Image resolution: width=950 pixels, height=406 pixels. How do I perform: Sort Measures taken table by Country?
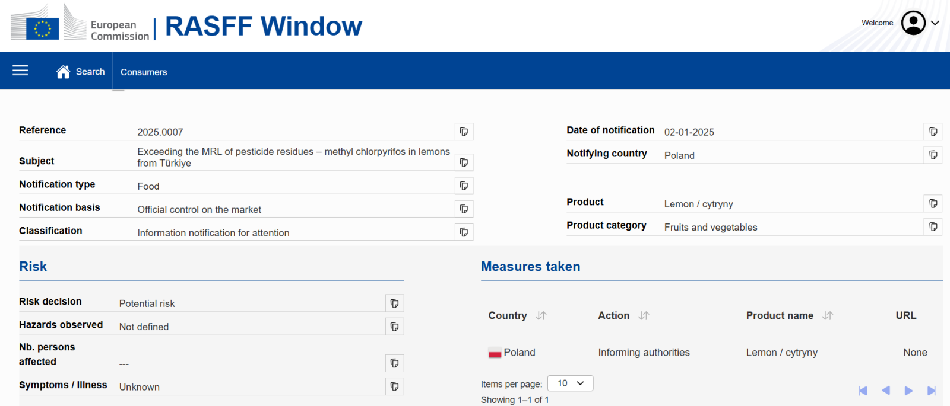(541, 315)
